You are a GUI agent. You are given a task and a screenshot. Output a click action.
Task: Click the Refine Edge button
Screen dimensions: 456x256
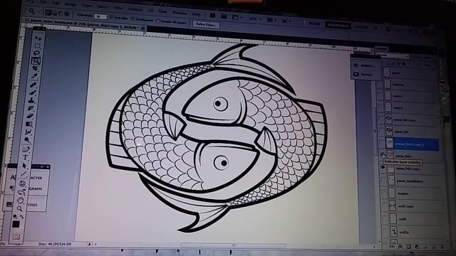point(206,25)
